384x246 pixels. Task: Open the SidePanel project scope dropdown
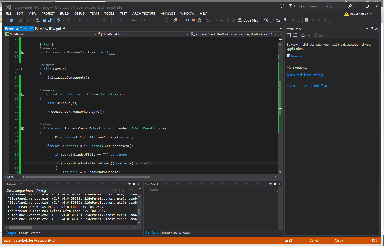coord(51,34)
